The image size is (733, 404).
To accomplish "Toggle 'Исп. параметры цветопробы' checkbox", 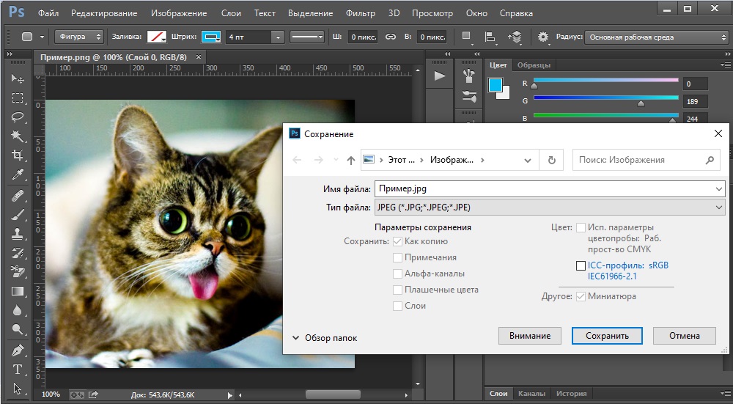I will (581, 228).
